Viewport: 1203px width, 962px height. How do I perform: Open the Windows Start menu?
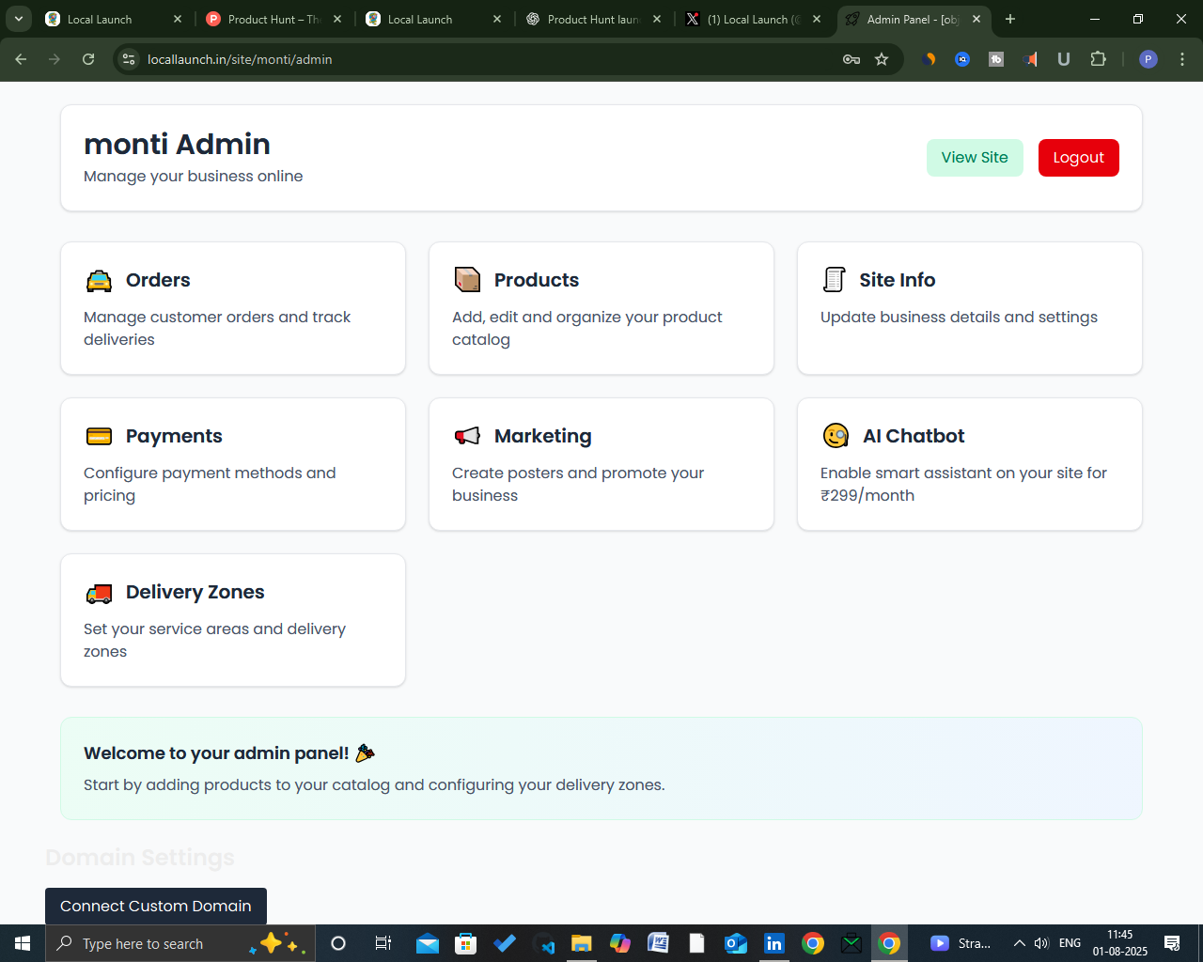(23, 943)
